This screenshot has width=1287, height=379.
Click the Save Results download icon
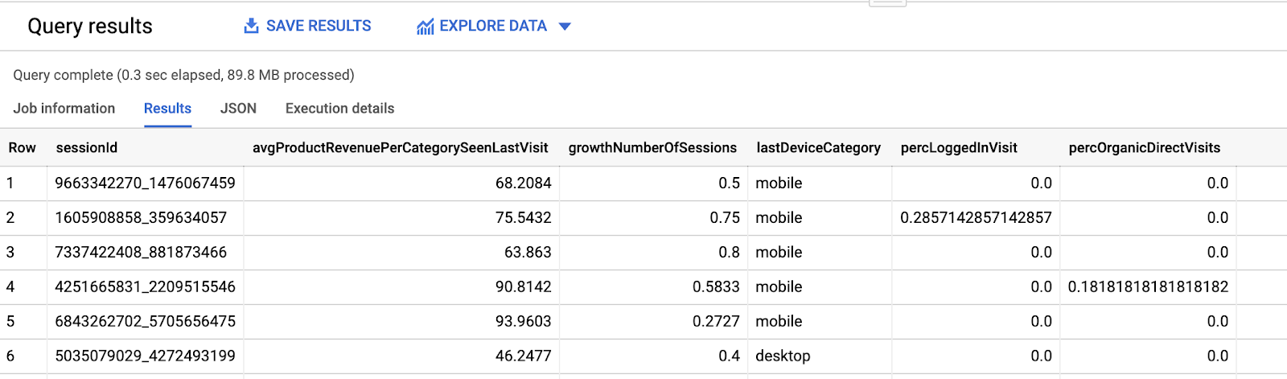pyautogui.click(x=251, y=26)
